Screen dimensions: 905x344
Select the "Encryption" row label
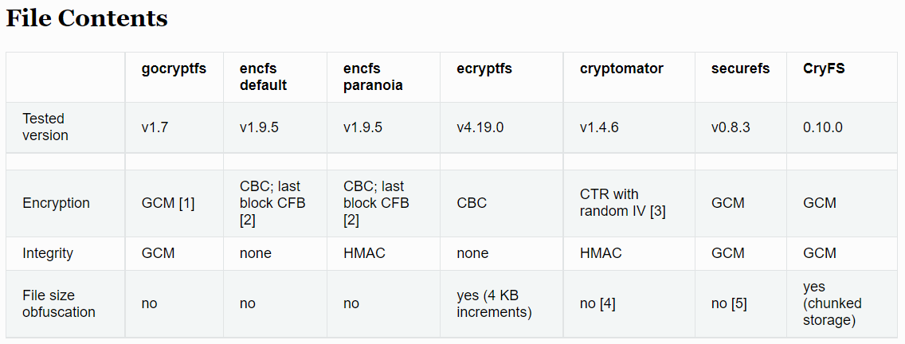[x=56, y=203]
